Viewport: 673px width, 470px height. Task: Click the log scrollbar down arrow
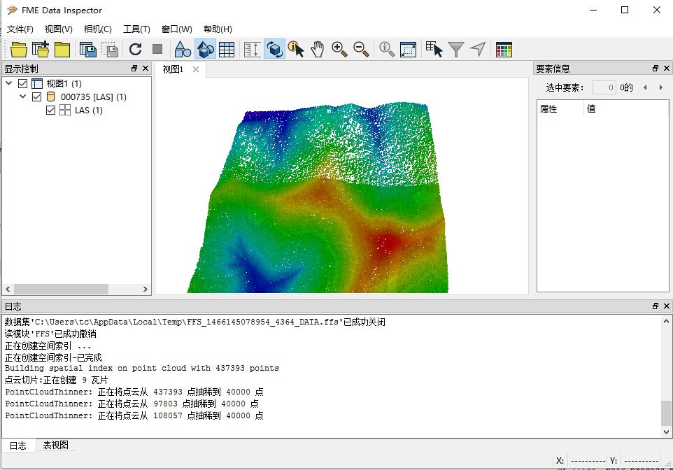pos(666,432)
